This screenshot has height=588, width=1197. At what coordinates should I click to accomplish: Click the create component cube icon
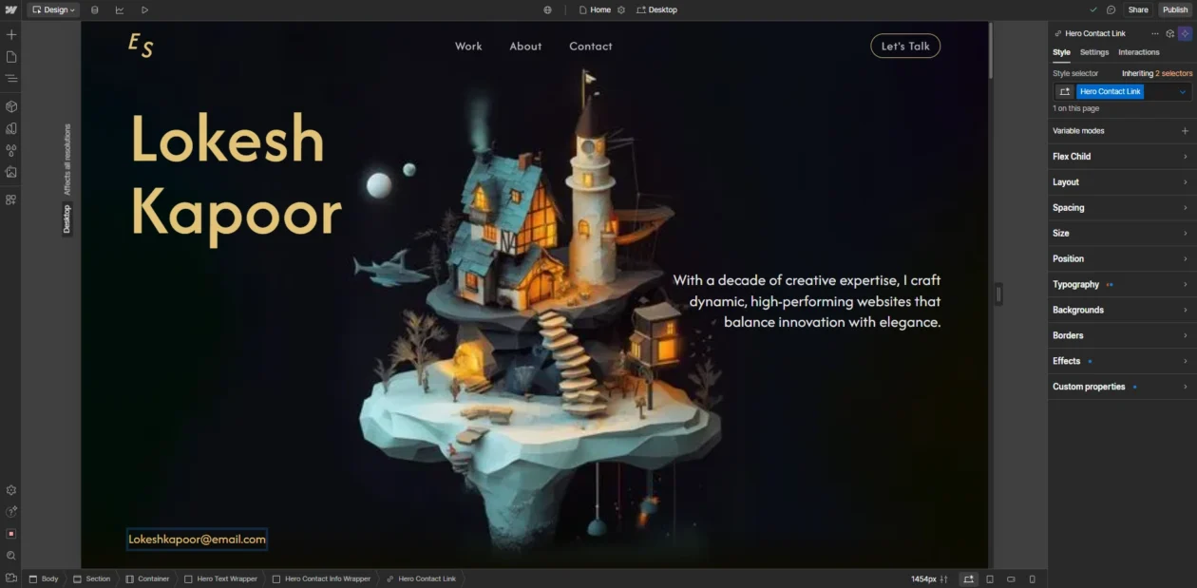tap(1170, 33)
